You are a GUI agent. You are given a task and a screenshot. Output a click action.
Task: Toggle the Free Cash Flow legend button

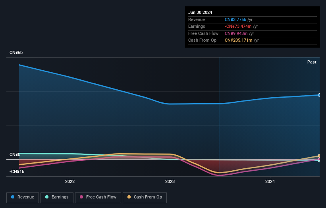pyautogui.click(x=98, y=197)
